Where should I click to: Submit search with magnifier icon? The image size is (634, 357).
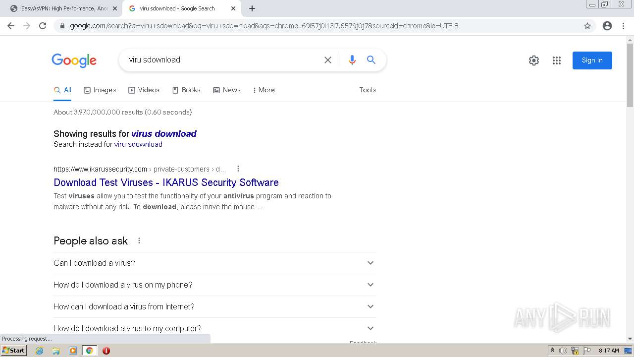(x=371, y=60)
